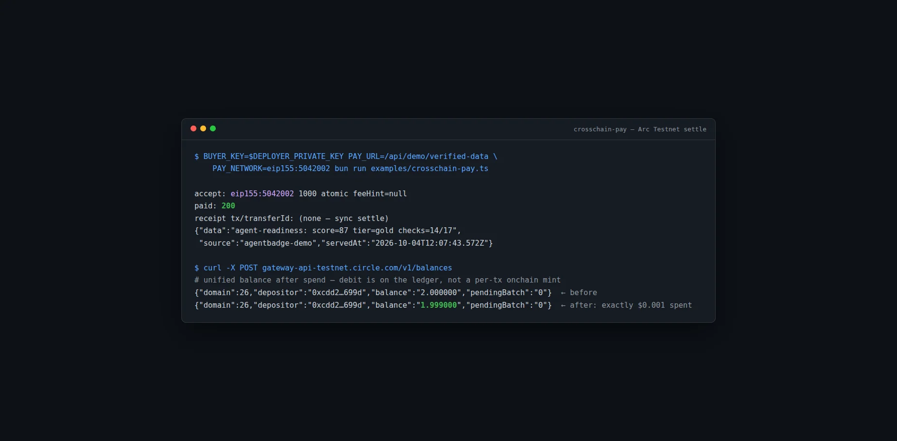Click the PAY_NETWORK=eip155:5042002 variable text
Viewport: 897px width, 441px height.
pos(271,169)
